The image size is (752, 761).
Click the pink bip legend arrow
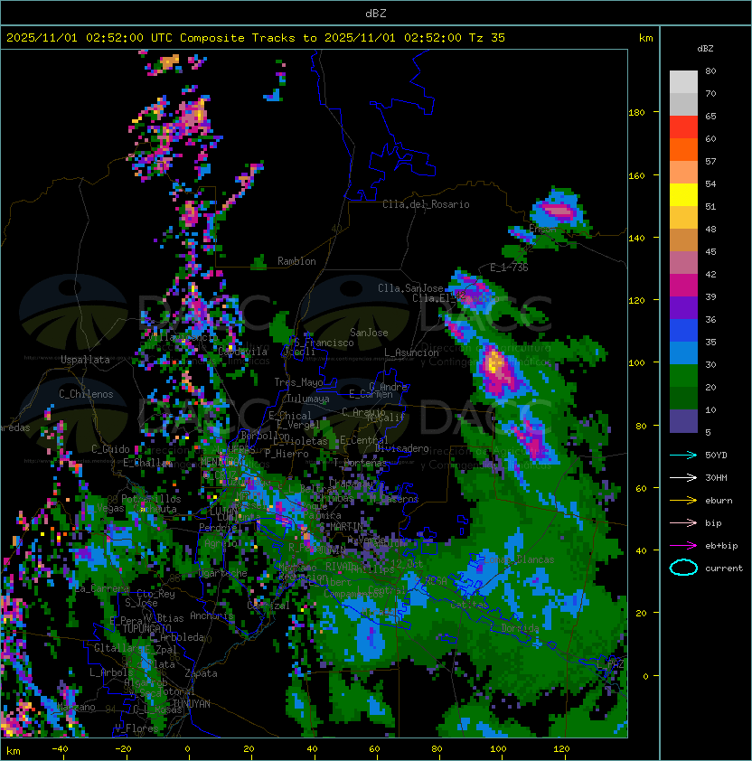[683, 522]
